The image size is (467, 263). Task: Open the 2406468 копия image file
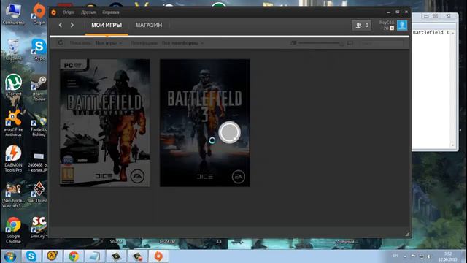click(x=38, y=161)
